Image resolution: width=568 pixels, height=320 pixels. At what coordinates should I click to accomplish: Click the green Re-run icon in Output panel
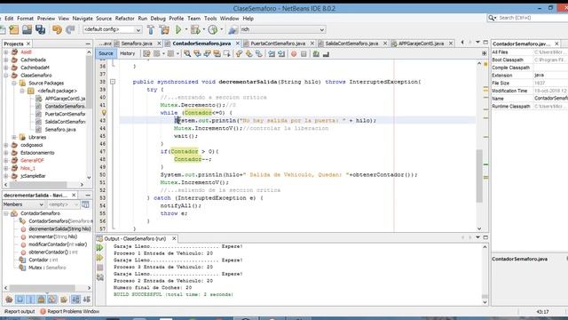pos(100,247)
